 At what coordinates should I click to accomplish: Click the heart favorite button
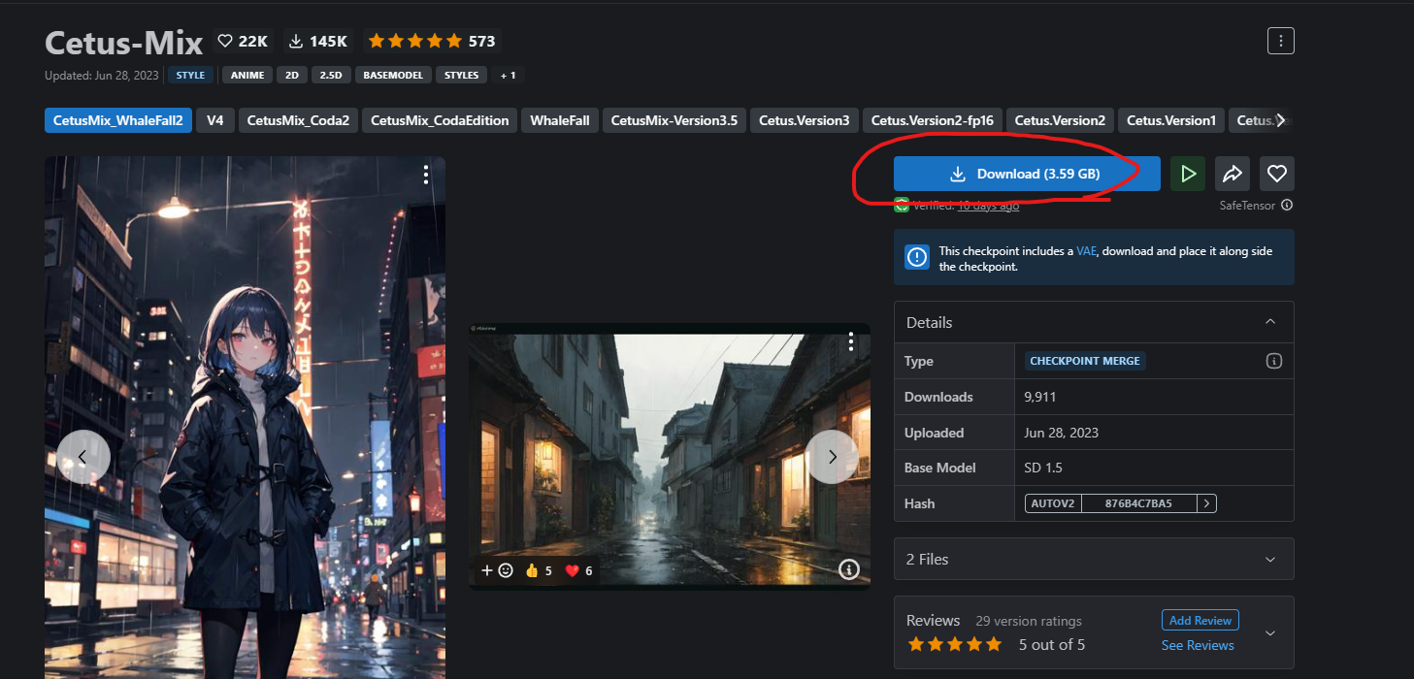1277,174
